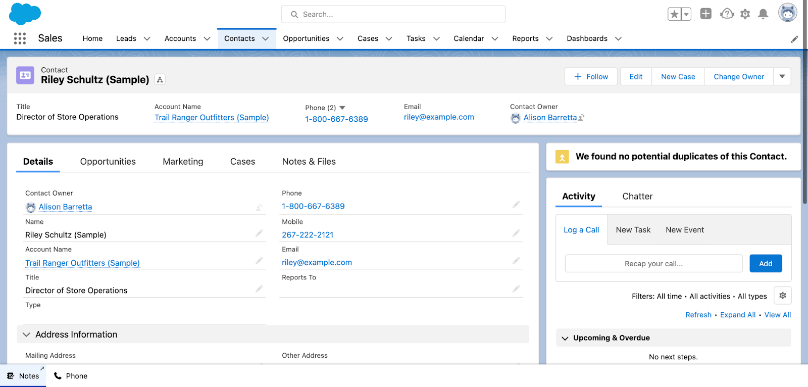This screenshot has height=387, width=808.
Task: Expand the Leads menu chevron
Action: coord(147,39)
